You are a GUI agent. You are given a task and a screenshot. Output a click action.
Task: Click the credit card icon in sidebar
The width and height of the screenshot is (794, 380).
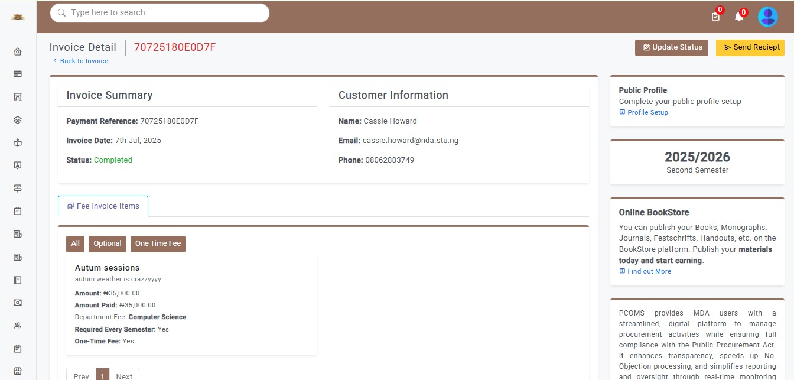[18, 74]
